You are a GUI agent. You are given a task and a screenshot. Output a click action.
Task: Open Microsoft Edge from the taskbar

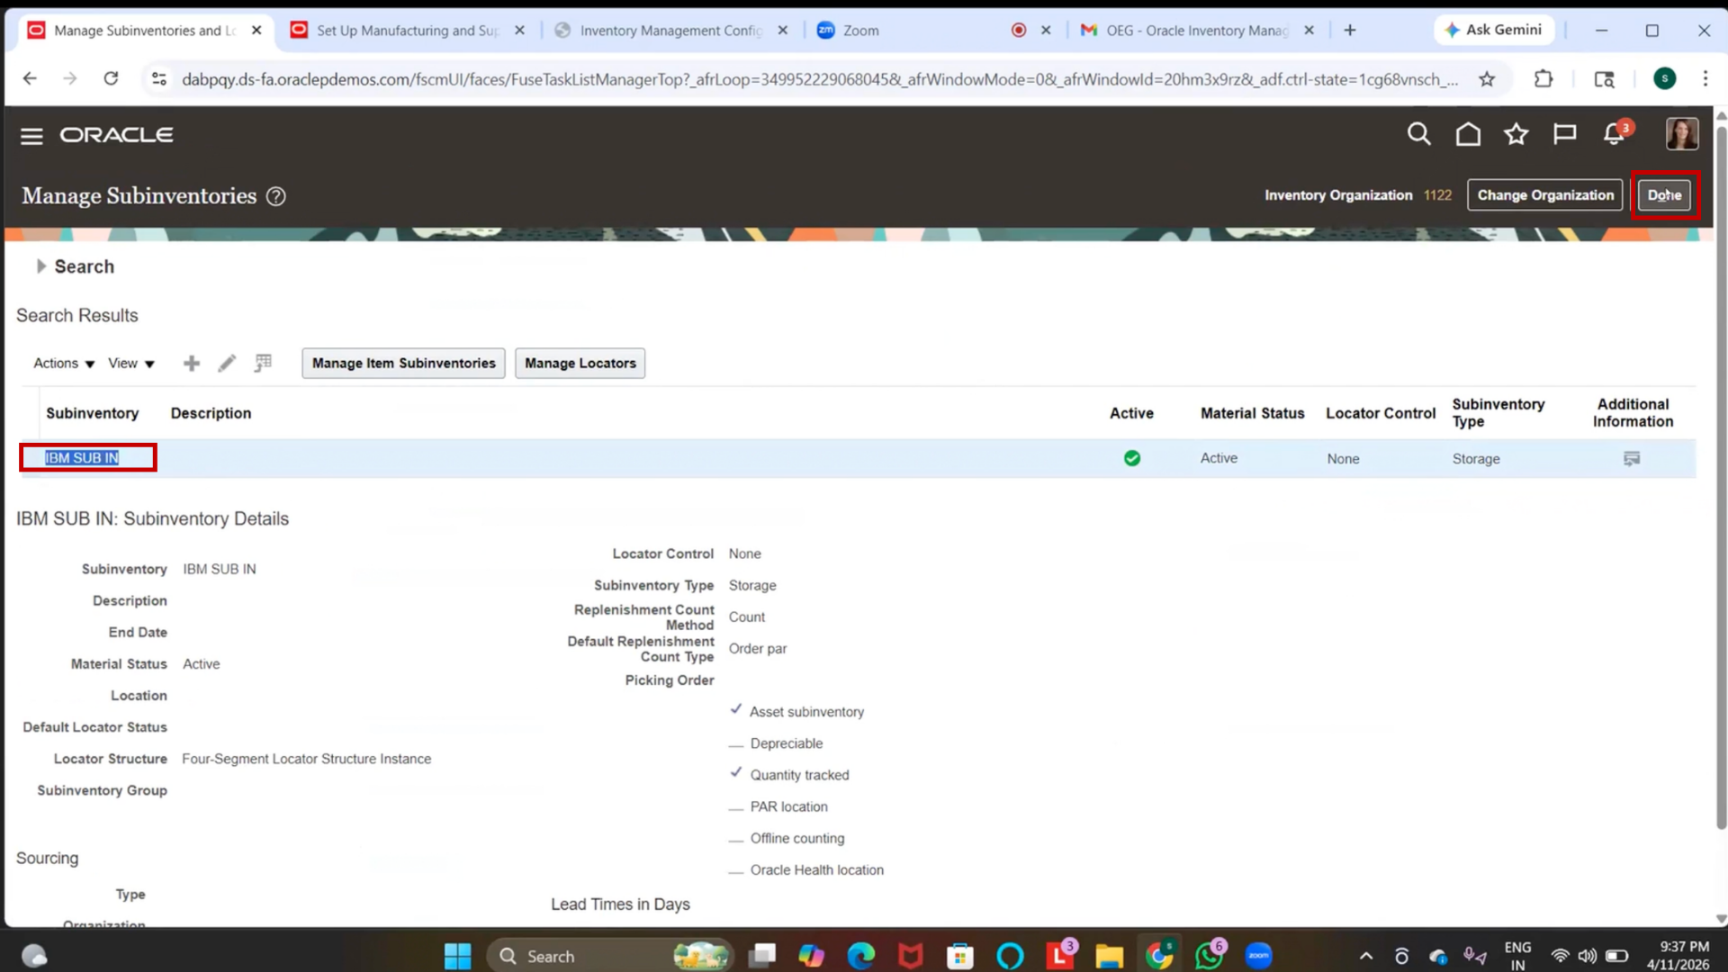point(860,956)
